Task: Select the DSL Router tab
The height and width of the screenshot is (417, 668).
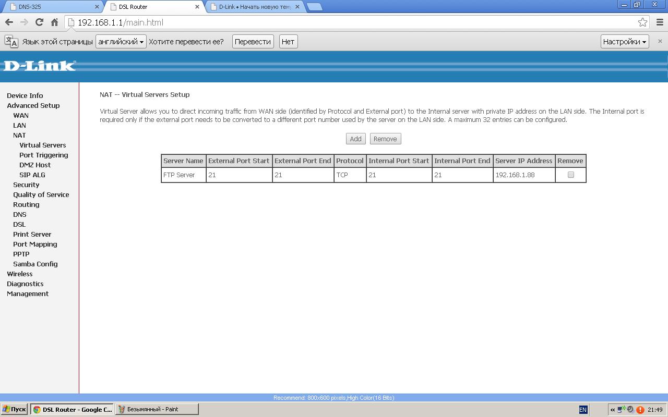Action: click(x=153, y=7)
